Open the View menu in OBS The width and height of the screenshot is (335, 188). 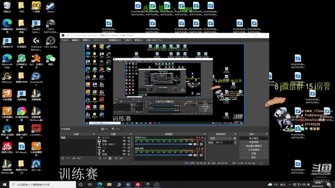[86, 40]
